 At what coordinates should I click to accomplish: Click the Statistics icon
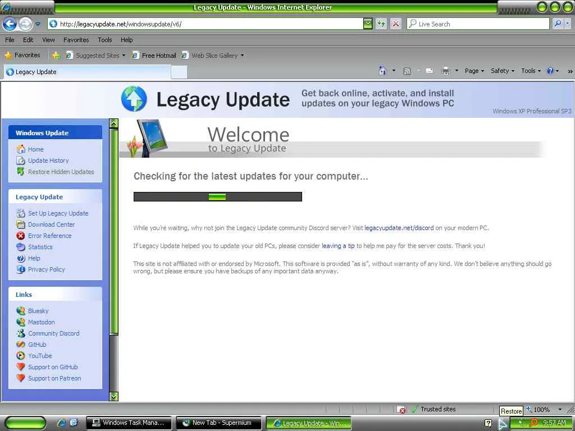coord(21,247)
